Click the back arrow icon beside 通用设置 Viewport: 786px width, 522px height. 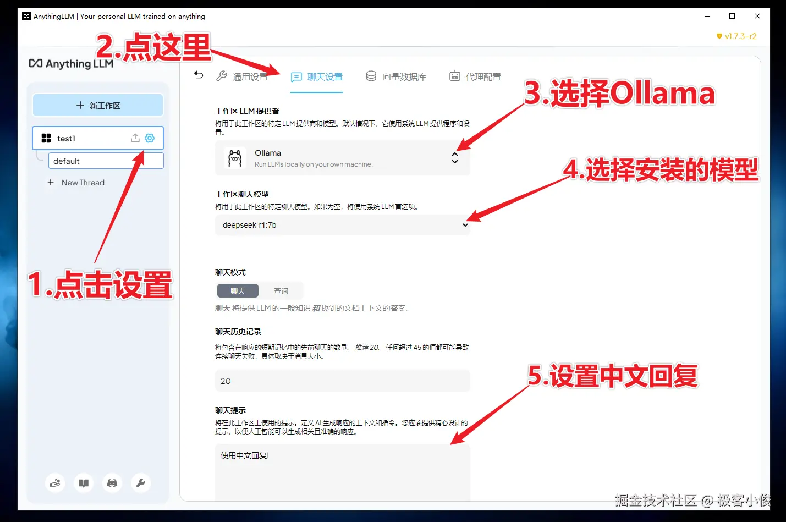(199, 75)
